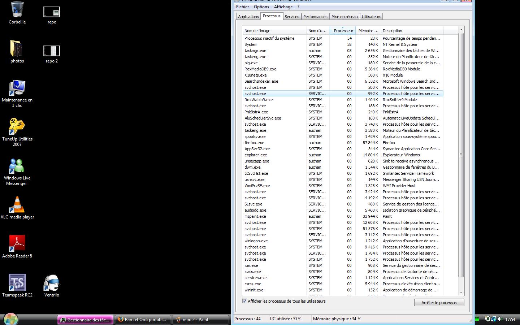Switch to the Utilisateurs tab

(372, 17)
